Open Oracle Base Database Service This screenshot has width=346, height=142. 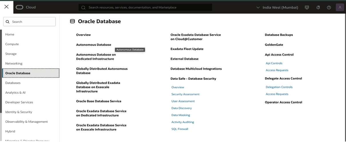pyautogui.click(x=99, y=101)
